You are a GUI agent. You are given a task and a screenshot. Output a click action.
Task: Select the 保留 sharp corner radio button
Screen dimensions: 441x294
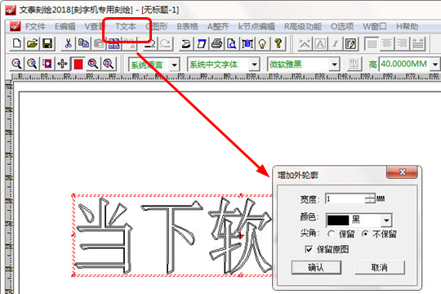point(331,234)
